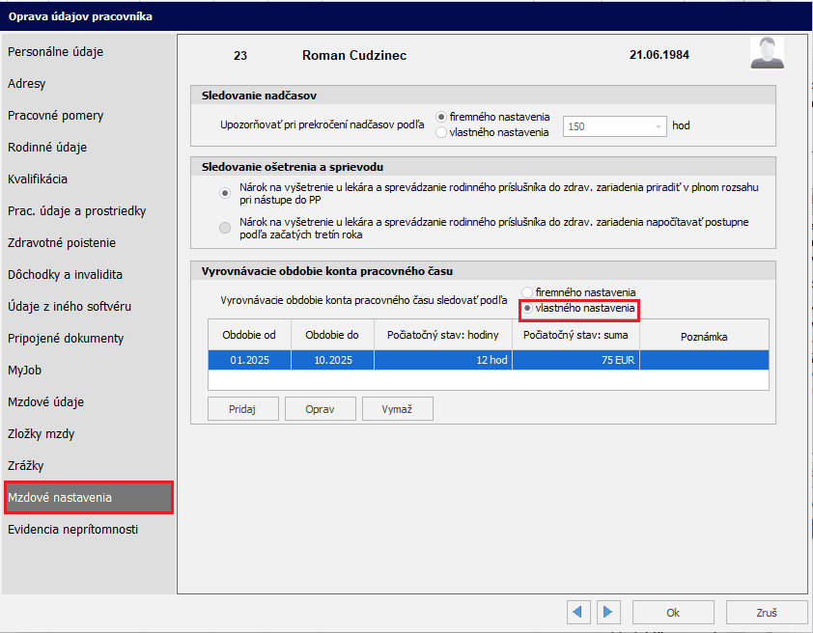Confirm changes with the Ok button
Image resolution: width=813 pixels, height=633 pixels.
pyautogui.click(x=673, y=613)
